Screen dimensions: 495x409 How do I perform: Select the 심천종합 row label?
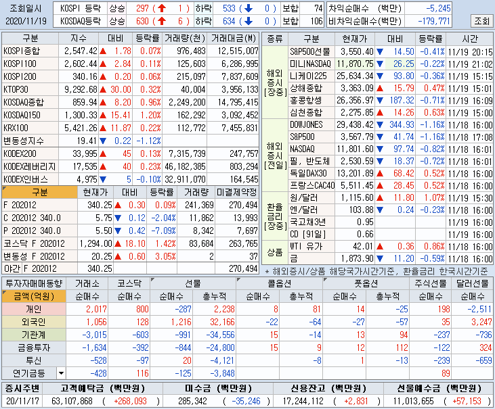point(311,112)
